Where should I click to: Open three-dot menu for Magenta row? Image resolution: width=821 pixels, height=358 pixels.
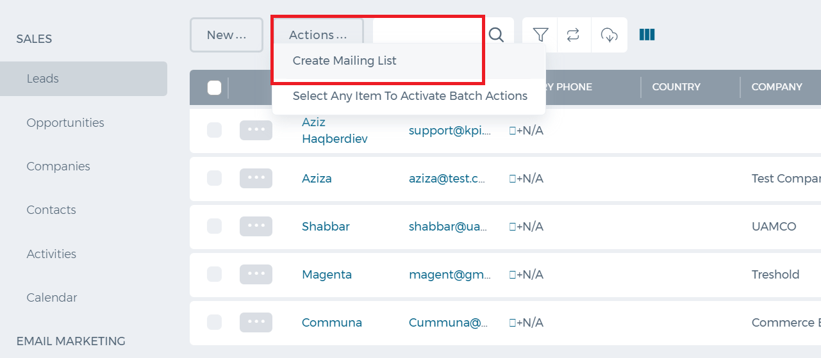(x=256, y=275)
